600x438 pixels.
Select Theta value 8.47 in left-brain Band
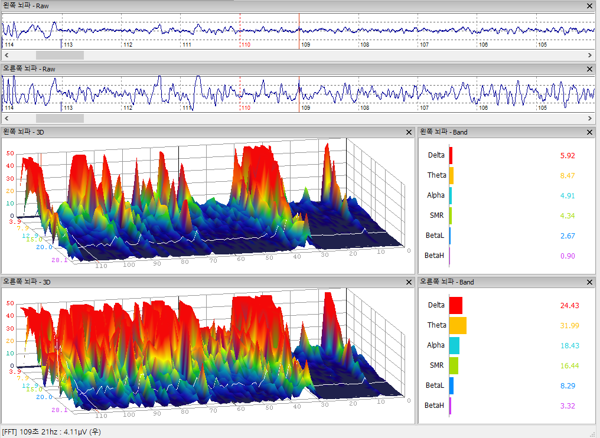(568, 175)
